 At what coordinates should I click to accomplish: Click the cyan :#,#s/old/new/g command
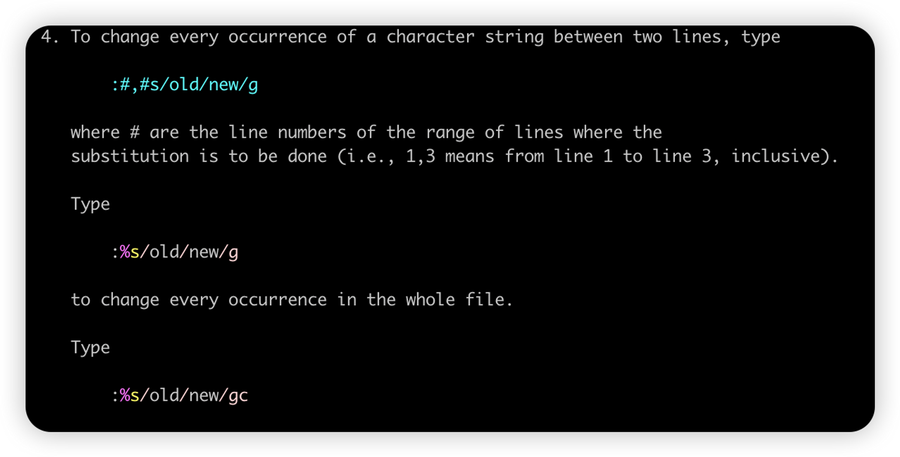pos(184,84)
